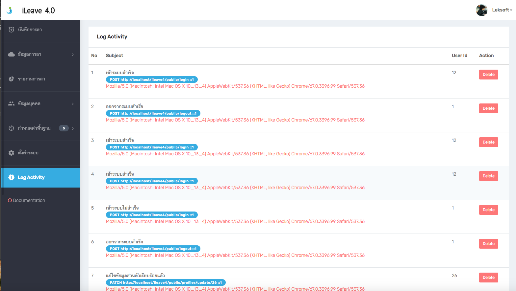Click the clock-plus icon beside บันทึกการลา

click(x=11, y=30)
